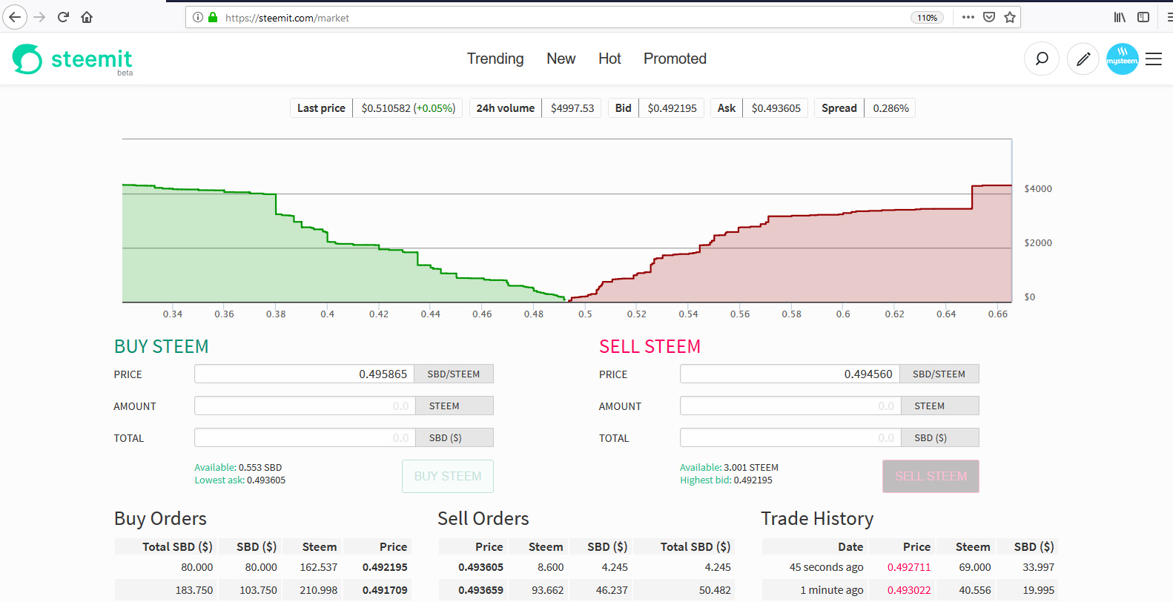Open the steemit hamburger menu
Screen dimensions: 1173x602
(1154, 59)
